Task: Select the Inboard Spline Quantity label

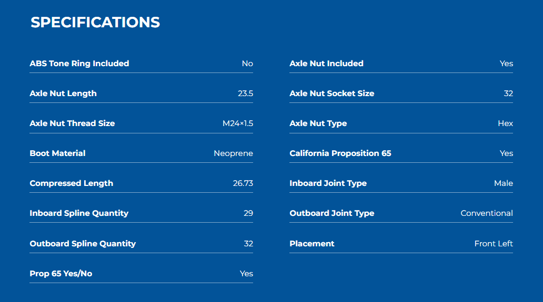Action: click(x=79, y=213)
